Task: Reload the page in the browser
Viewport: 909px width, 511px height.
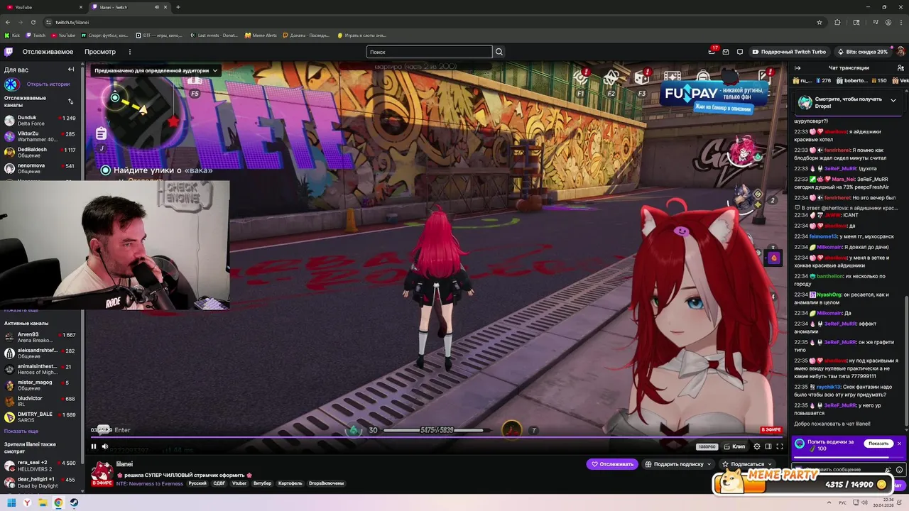Action: point(34,22)
